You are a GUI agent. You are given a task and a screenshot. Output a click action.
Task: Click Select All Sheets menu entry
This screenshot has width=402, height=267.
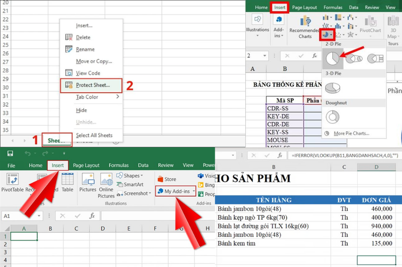coord(94,135)
